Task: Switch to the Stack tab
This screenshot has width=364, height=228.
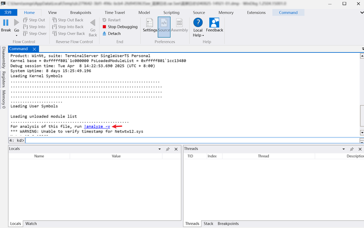Action: point(208,223)
